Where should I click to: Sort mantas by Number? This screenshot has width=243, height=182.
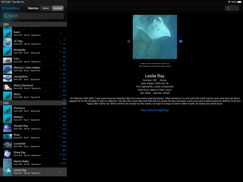pos(58,8)
